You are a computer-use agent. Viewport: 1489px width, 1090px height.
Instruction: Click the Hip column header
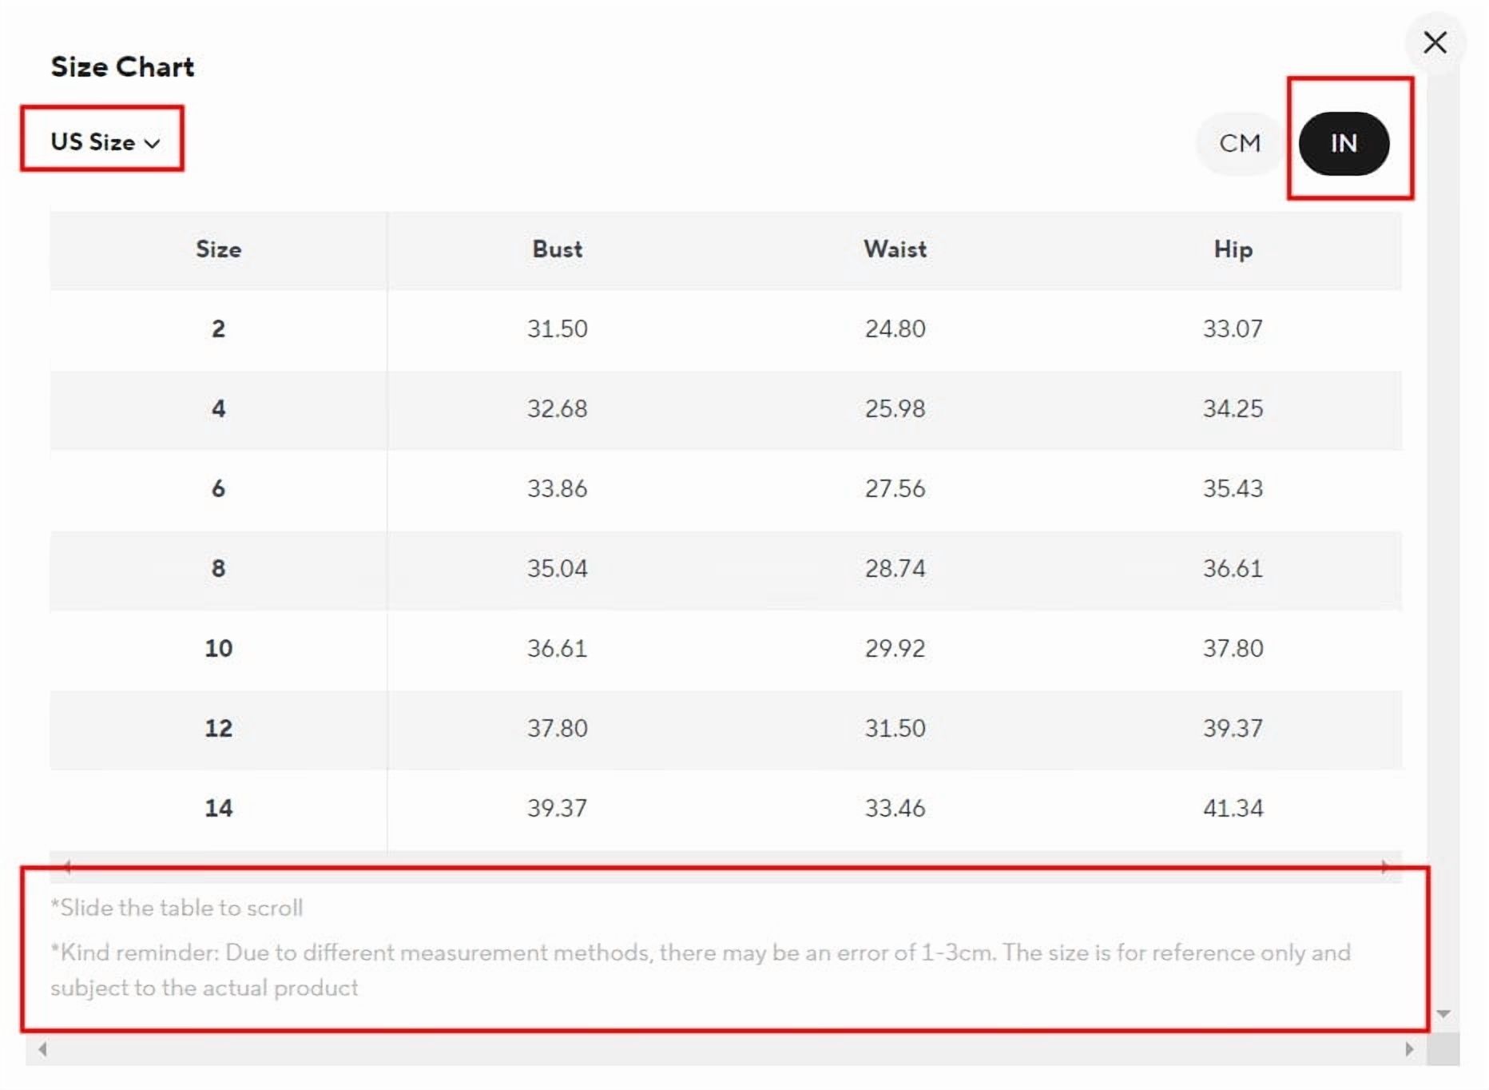1233,249
